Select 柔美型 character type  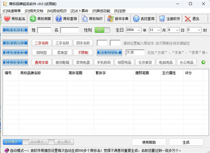pyautogui.click(x=62, y=53)
